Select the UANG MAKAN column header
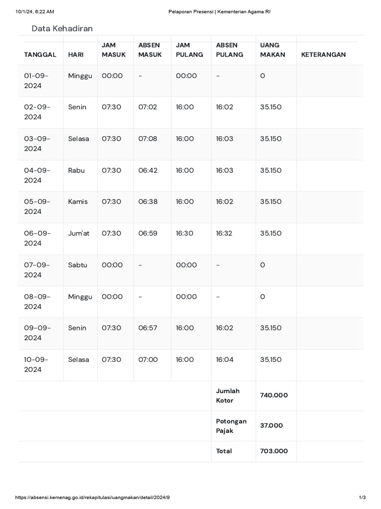Viewport: 381px width, 509px height. pos(272,50)
